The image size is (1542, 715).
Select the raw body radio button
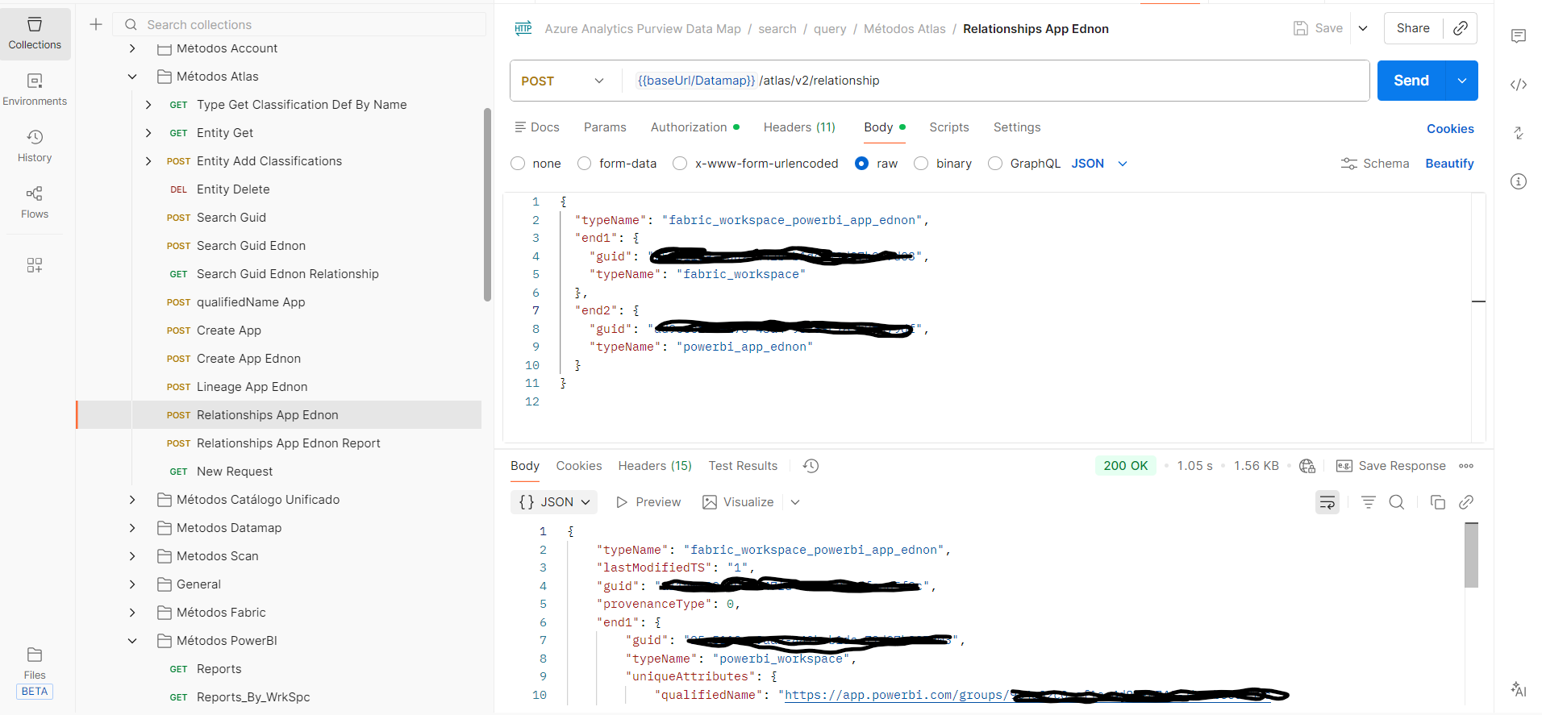[x=861, y=164]
